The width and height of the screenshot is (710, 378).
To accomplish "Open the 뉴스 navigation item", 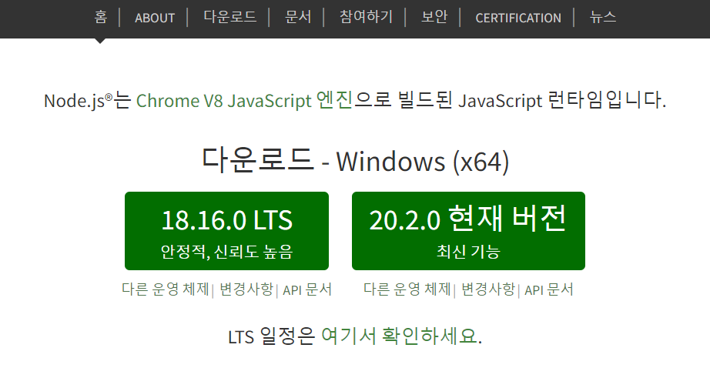I will click(603, 17).
